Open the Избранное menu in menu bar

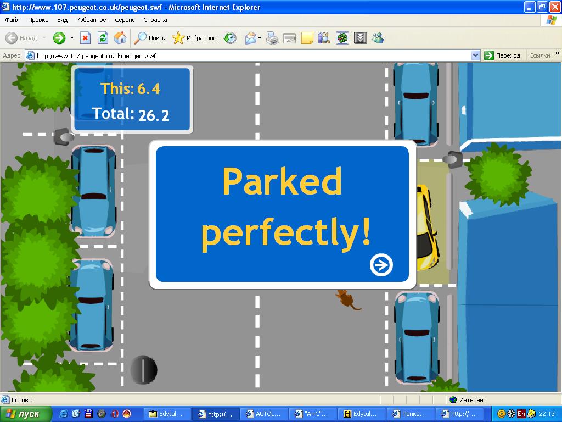[x=91, y=20]
